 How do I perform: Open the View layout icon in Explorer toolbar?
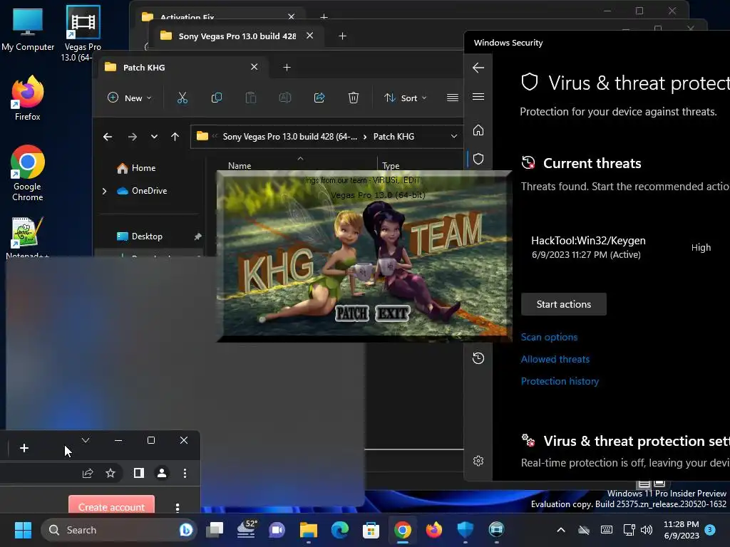tap(453, 98)
